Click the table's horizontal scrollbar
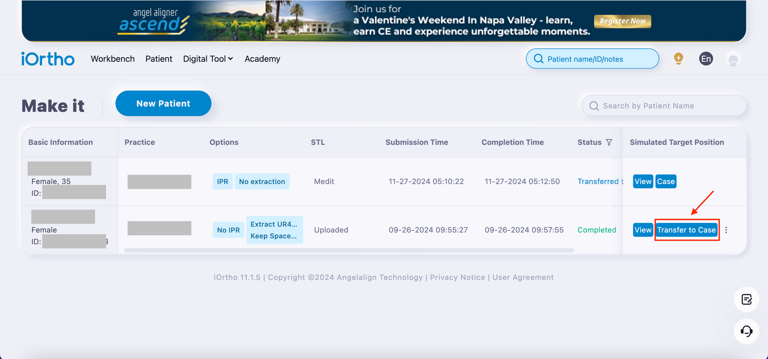The width and height of the screenshot is (768, 359). 349,250
